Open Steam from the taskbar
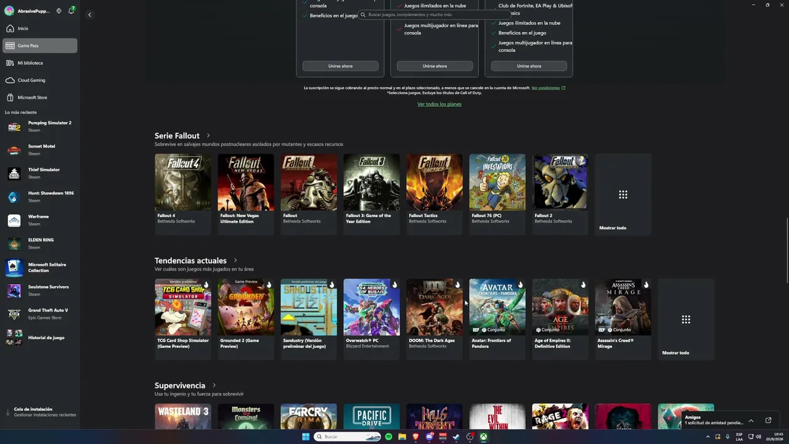 tap(456, 437)
